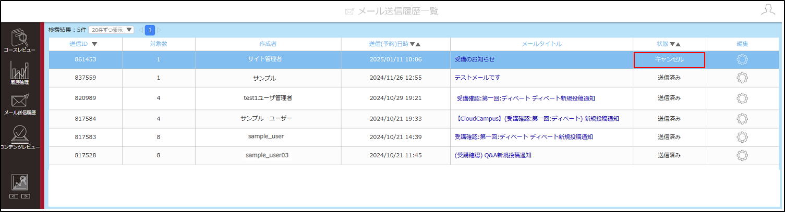Select the send ID 817528 cell
Viewport: 785px width, 212px height.
click(85, 155)
